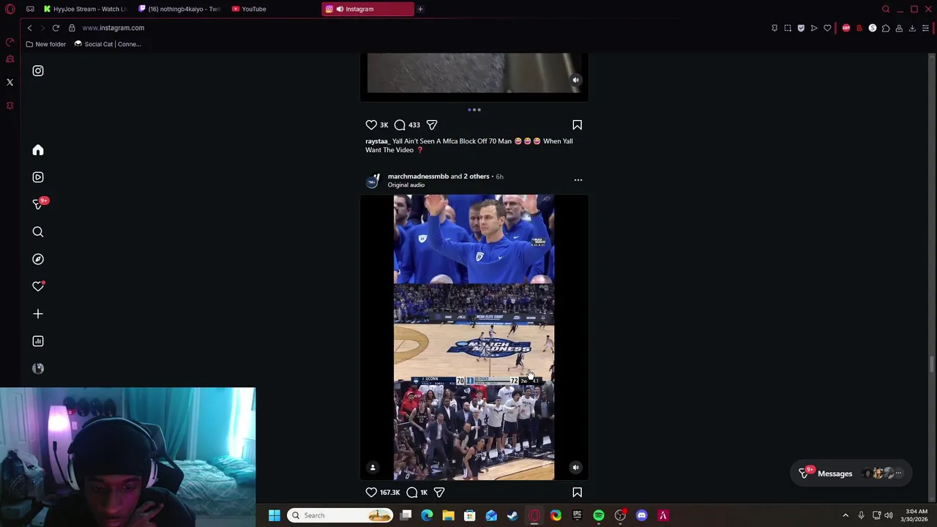The image size is (937, 527).
Task: Open the Explore compass icon
Action: coord(38,259)
